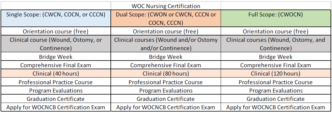The image size is (332, 113).
Task: Select the Clinical (80 hours) cell
Action: coord(166,74)
